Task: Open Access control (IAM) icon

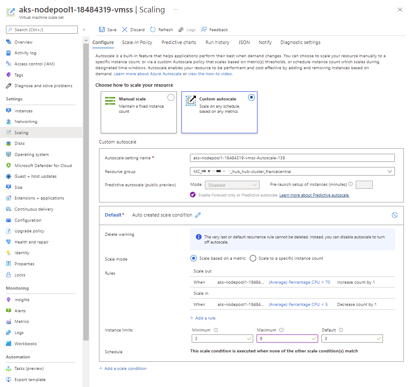Action: click(x=9, y=64)
